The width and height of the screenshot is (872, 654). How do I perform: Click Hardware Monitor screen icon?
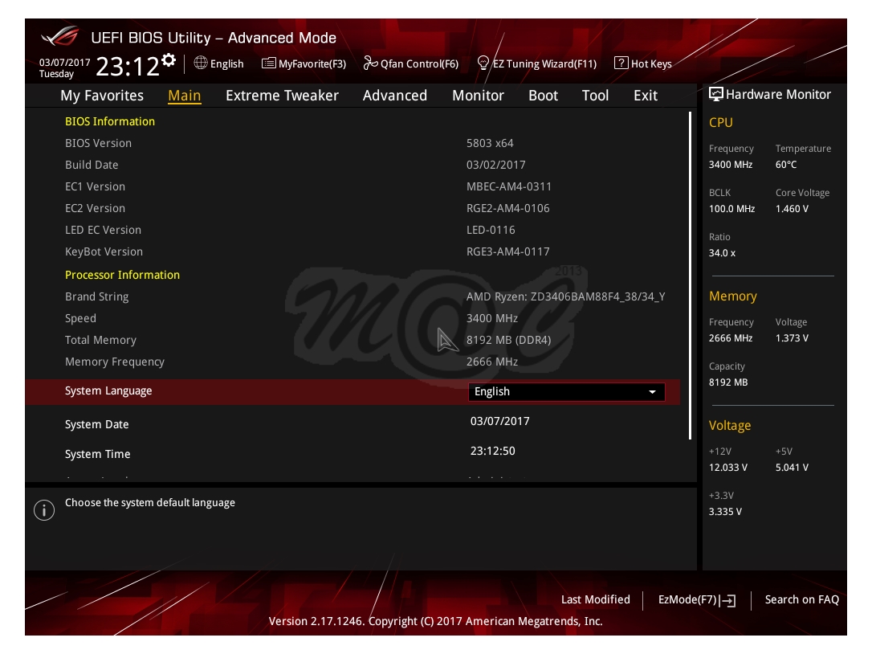tap(715, 94)
